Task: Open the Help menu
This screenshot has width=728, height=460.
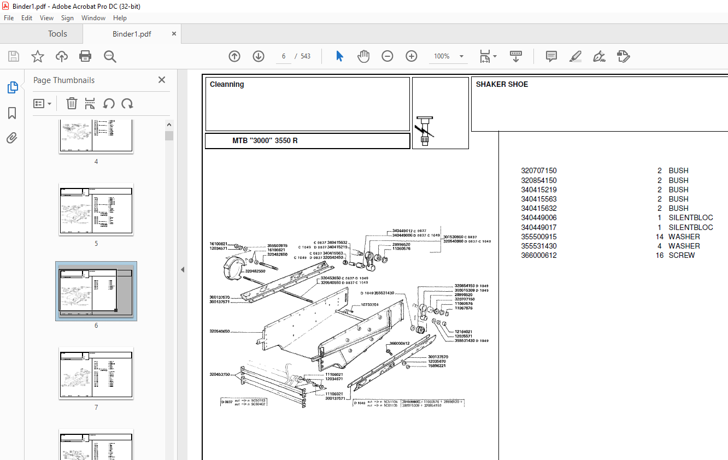Action: coord(120,18)
